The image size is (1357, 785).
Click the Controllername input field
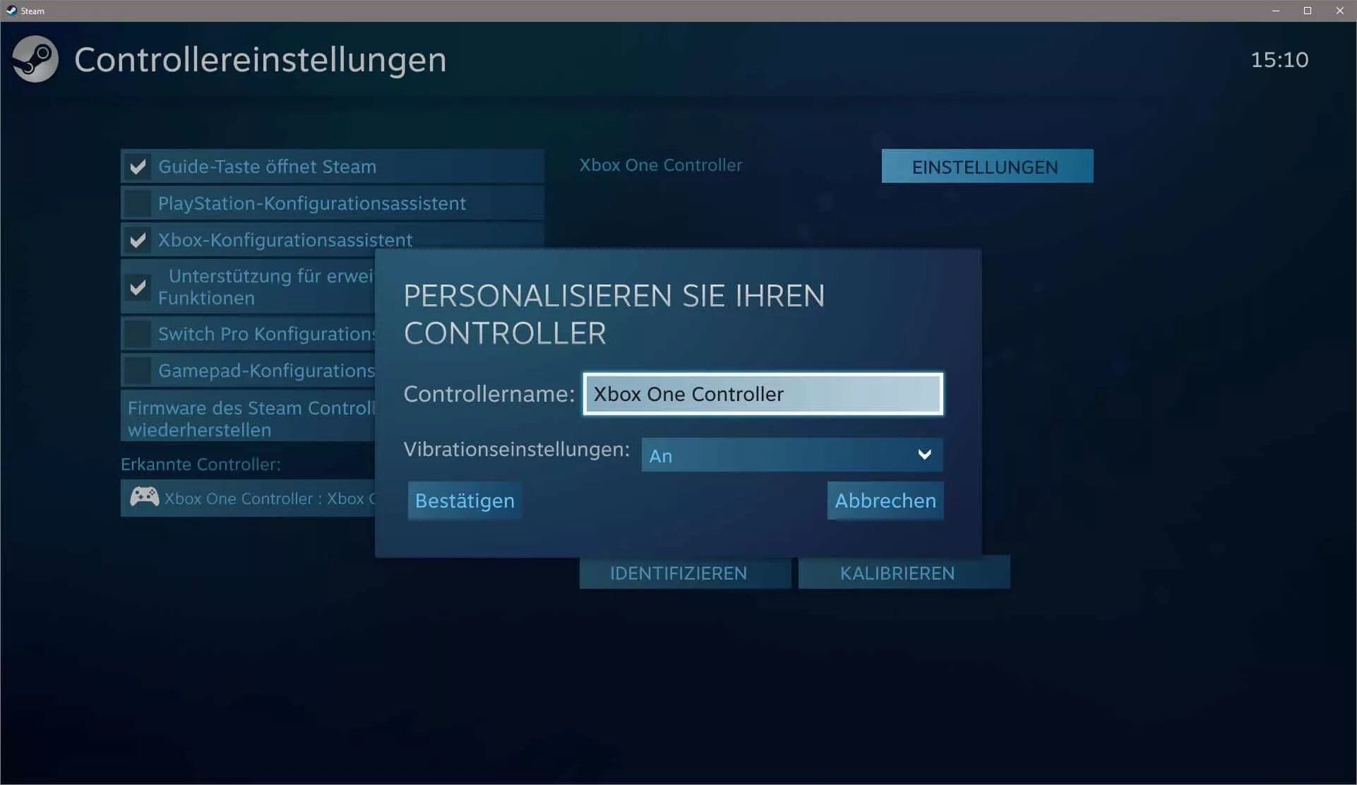[x=763, y=394]
